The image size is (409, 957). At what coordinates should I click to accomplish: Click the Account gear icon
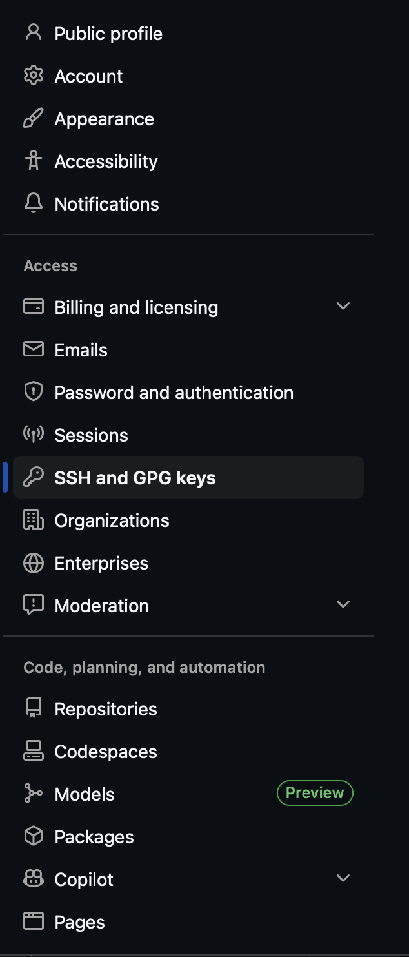pyautogui.click(x=33, y=76)
